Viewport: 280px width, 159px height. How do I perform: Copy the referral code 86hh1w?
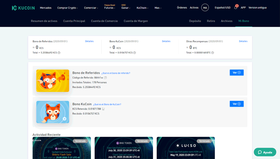(105, 78)
